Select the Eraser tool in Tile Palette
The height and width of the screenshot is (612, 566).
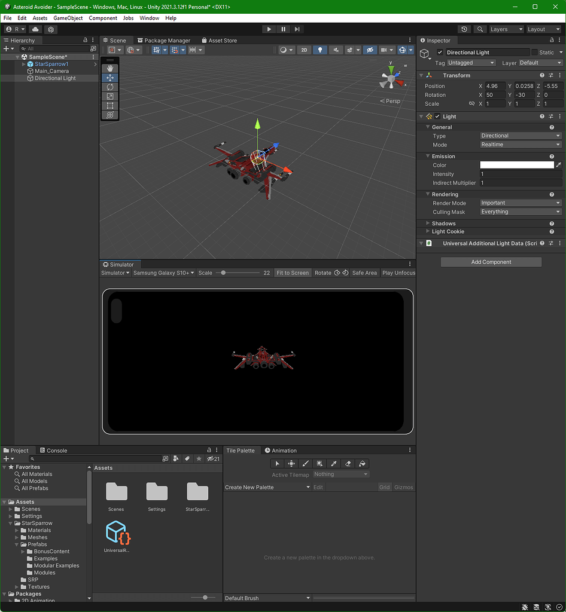click(x=347, y=463)
